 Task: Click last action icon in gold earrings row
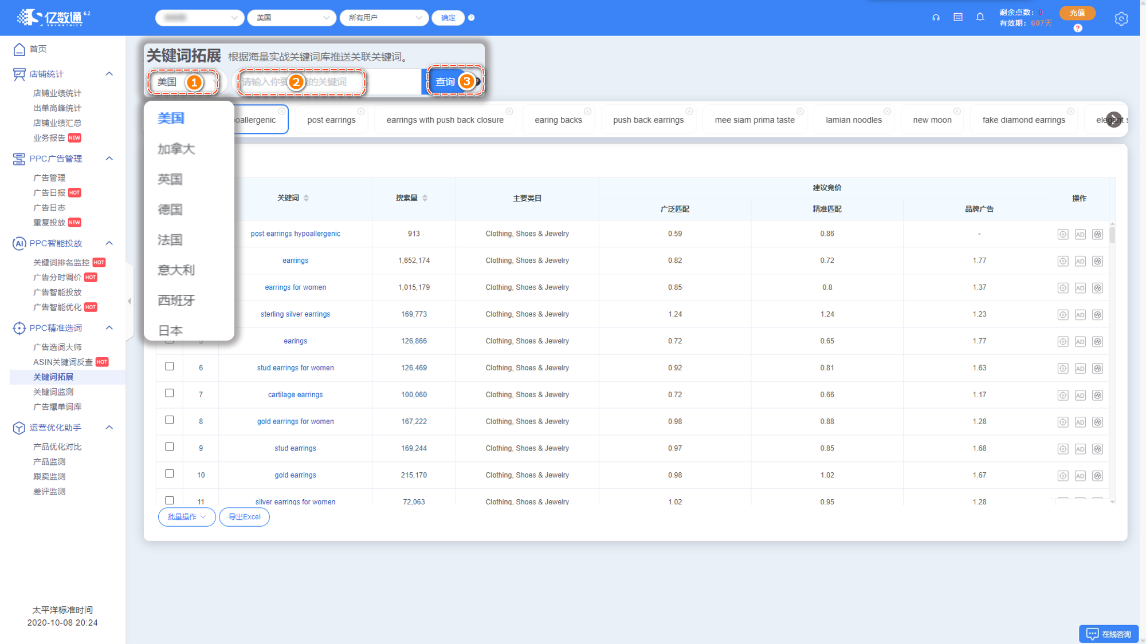(1097, 476)
